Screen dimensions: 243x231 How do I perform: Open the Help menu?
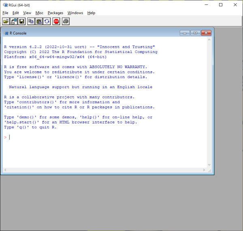pos(91,13)
